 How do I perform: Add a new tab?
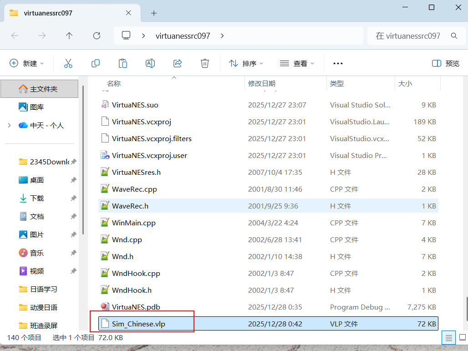(x=154, y=13)
